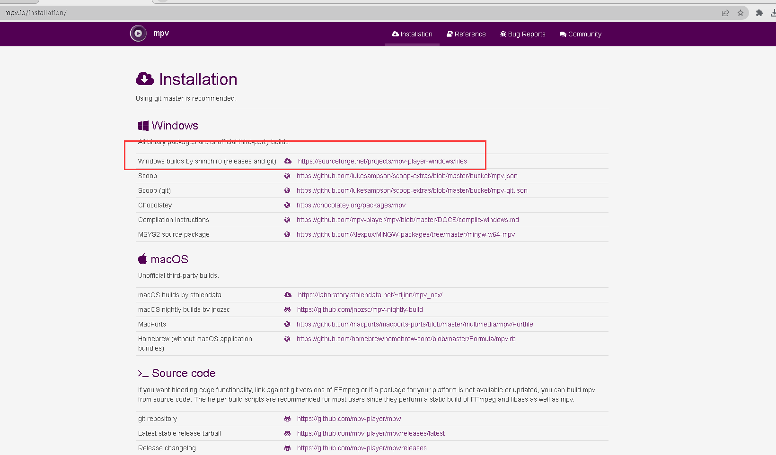This screenshot has height=455, width=776.
Task: Click GitHub cat icon in git repository row
Action: pos(287,419)
